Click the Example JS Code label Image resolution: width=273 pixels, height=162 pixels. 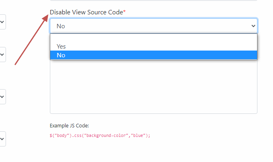point(69,125)
